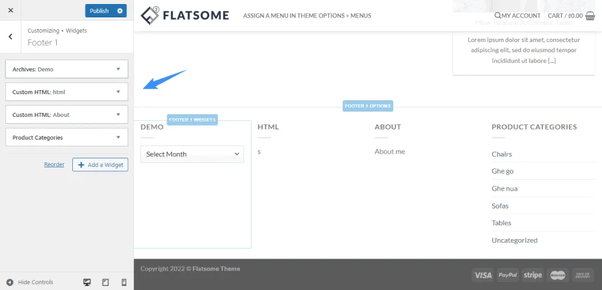The height and width of the screenshot is (290, 602).
Task: Close the Customizer with the X icon
Action: pyautogui.click(x=10, y=11)
